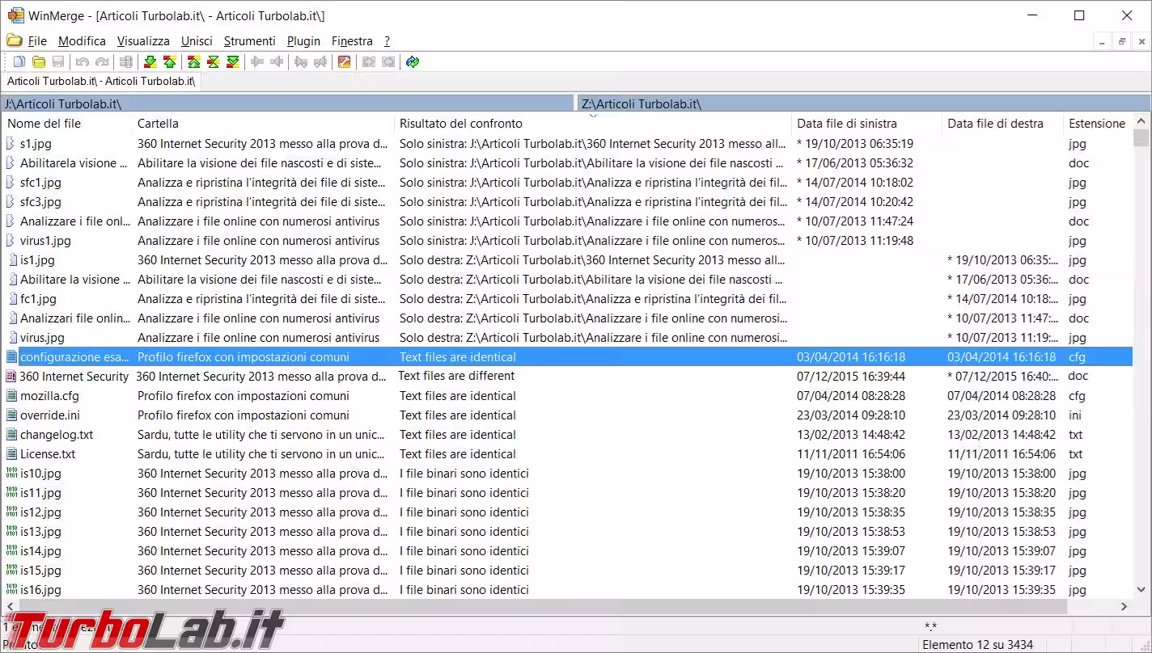The height and width of the screenshot is (653, 1152).
Task: Go to previous difference toolbar icon
Action: 169,62
